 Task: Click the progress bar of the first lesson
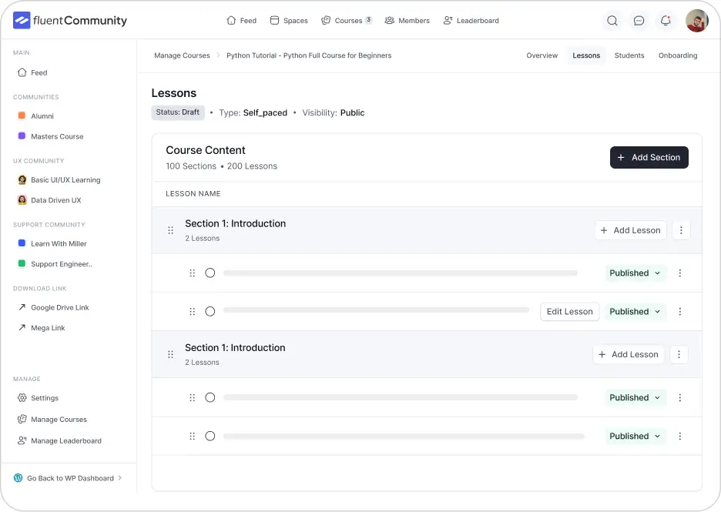(x=401, y=273)
